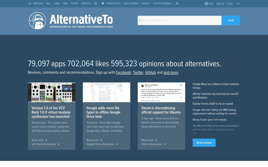Open the Google Drive offline file types headline
Image resolution: width=268 pixels, height=167 pixels.
point(103,112)
